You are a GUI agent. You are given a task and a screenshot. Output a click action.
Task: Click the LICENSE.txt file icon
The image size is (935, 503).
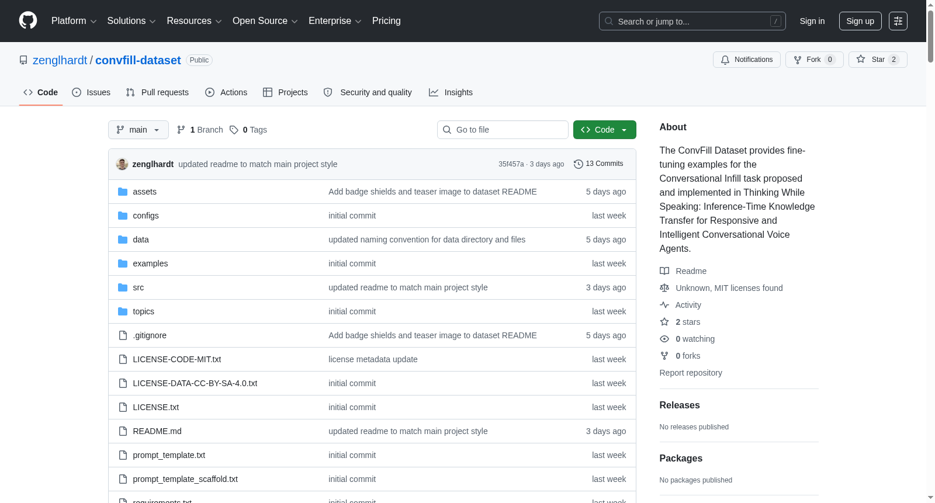(123, 407)
